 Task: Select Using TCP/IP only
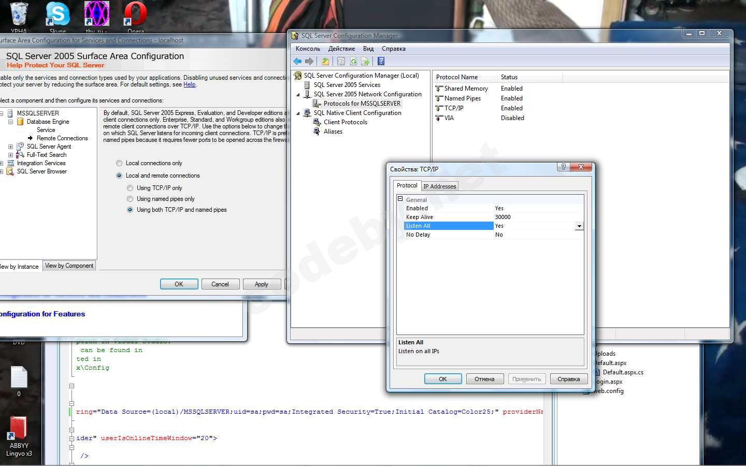[x=130, y=188]
